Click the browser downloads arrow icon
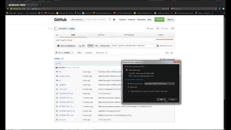 [219, 9]
